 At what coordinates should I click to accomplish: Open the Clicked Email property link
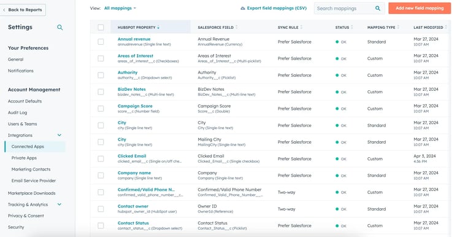tap(132, 156)
